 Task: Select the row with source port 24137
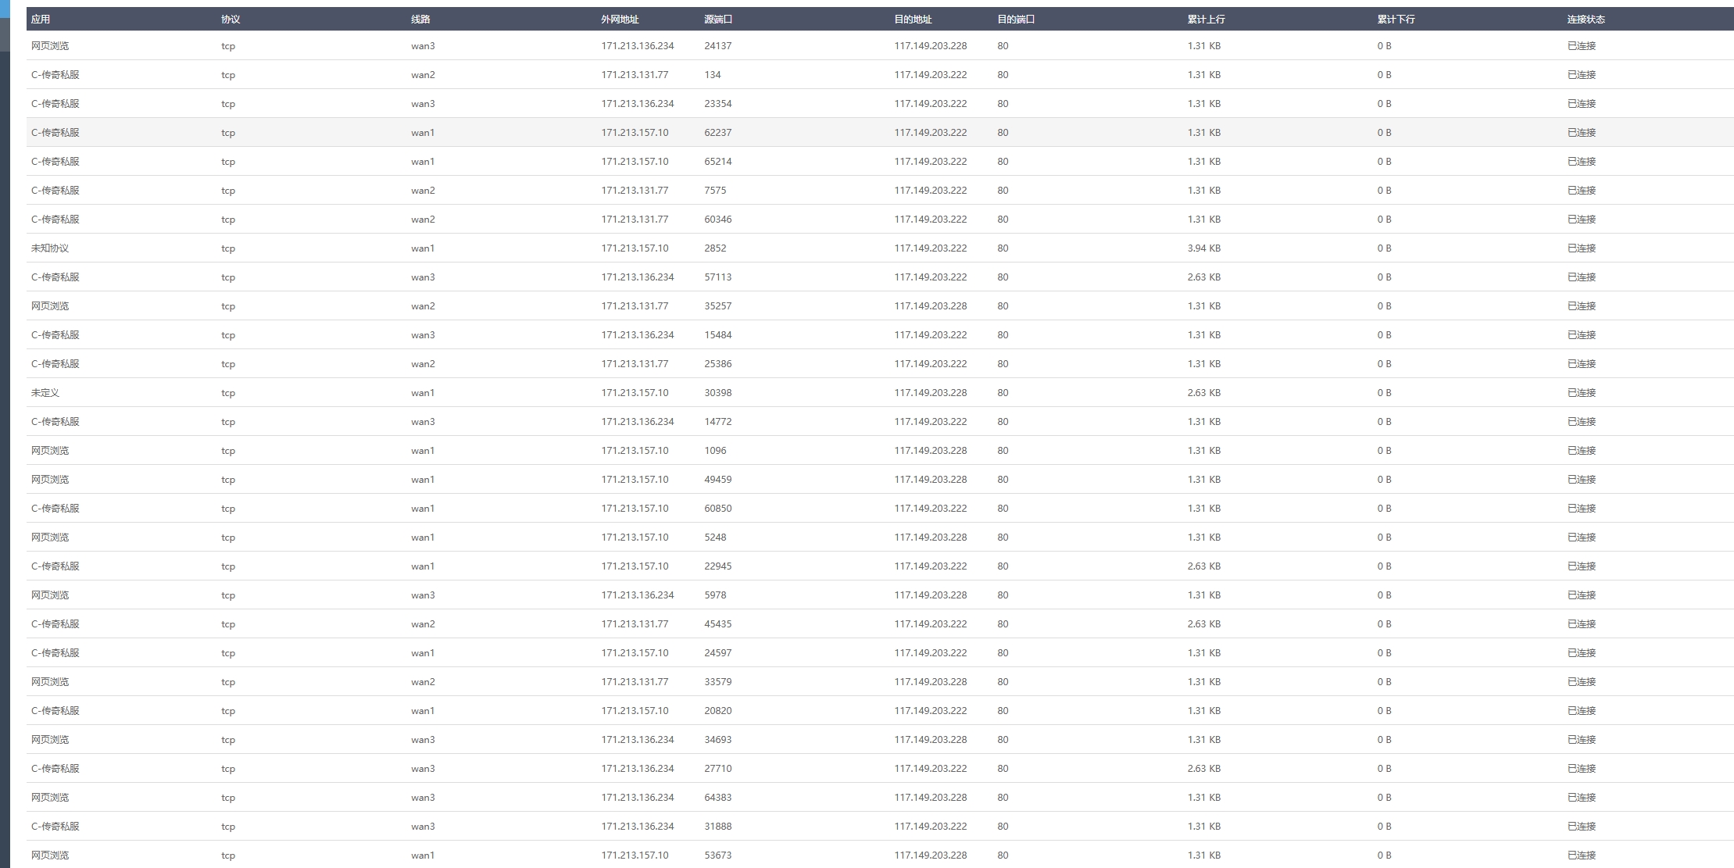[x=717, y=46]
